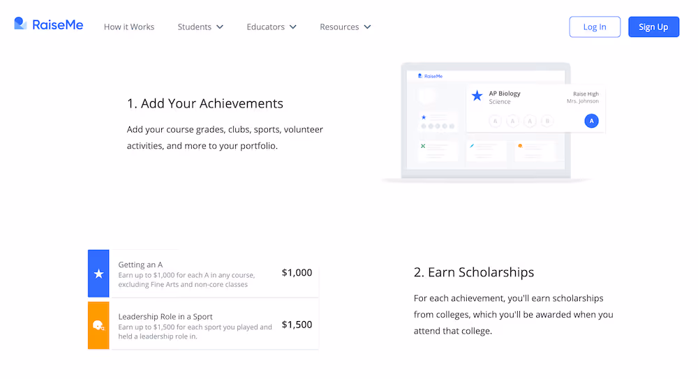Image resolution: width=698 pixels, height=379 pixels.
Task: Click the $1,500 amount
Action: tap(297, 325)
